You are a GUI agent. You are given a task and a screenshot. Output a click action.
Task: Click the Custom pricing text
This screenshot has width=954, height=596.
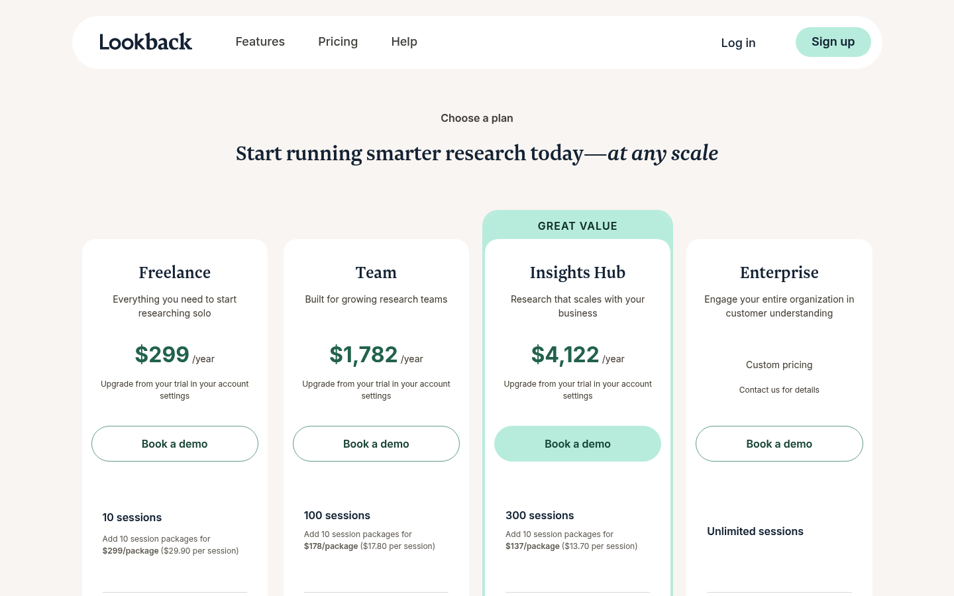coord(779,365)
